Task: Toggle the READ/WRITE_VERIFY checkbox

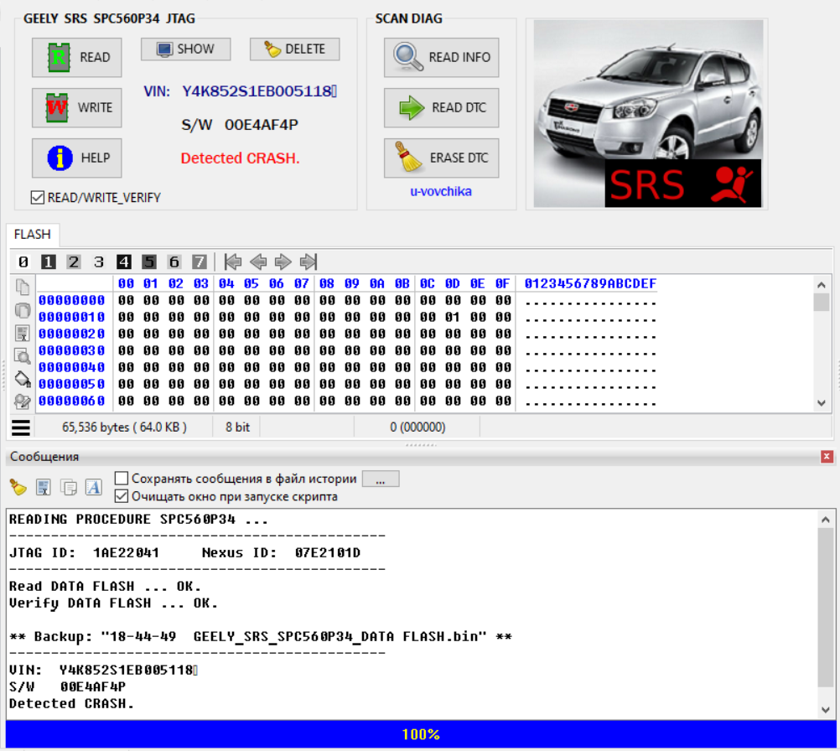Action: (38, 198)
